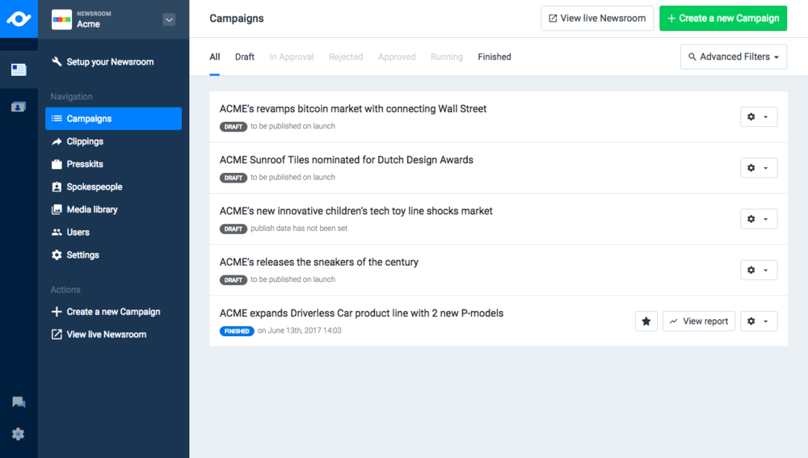Open gear menu for Driverless Car campaign
This screenshot has width=808, height=458.
click(759, 321)
